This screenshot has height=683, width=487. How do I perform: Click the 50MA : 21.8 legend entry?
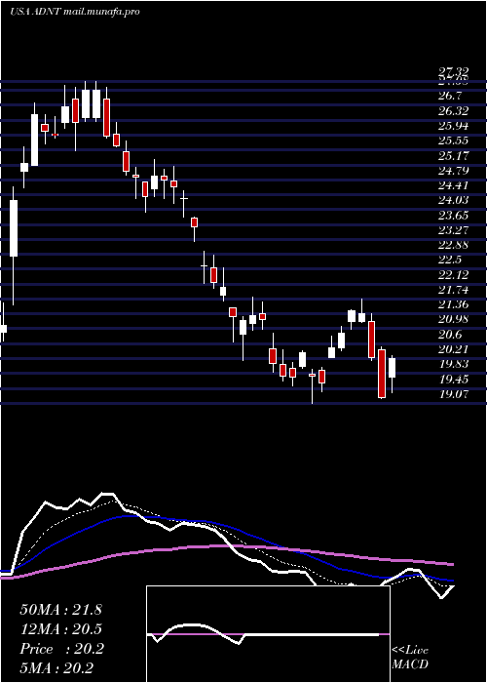(60, 610)
